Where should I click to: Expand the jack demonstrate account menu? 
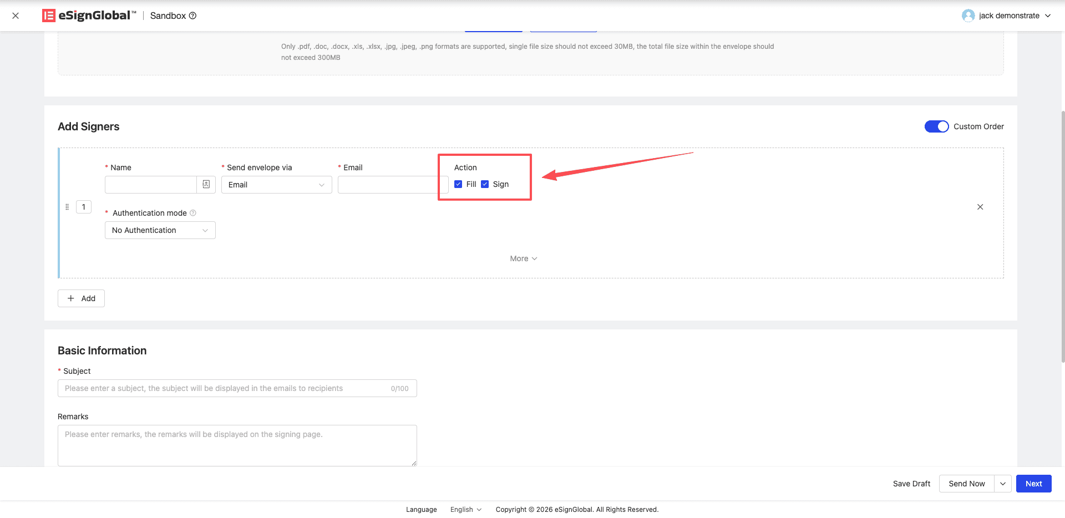pyautogui.click(x=1048, y=16)
